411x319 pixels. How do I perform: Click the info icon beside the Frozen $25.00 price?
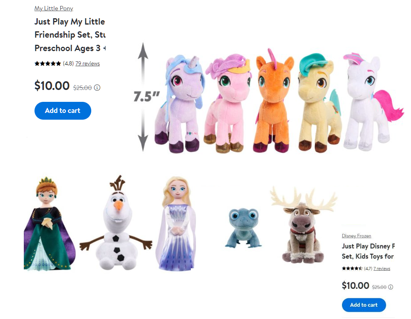pos(390,287)
